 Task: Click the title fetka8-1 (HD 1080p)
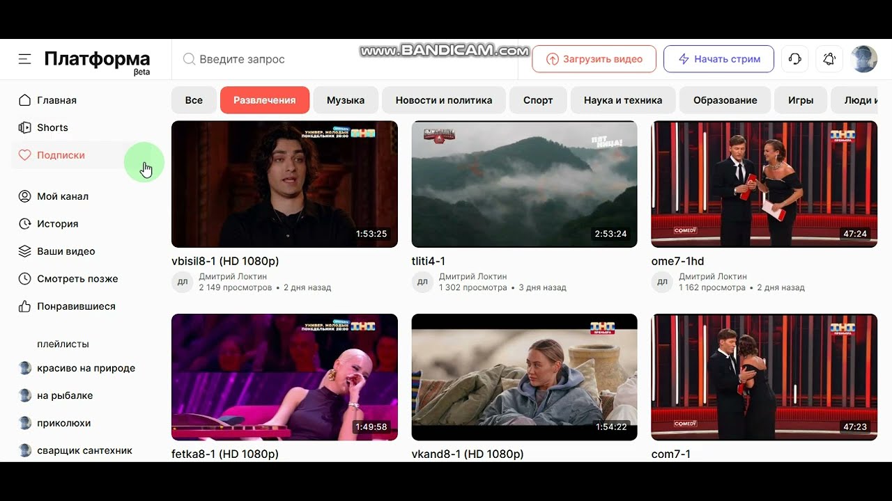coord(225,454)
